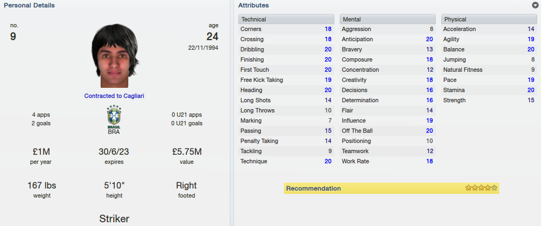Select the Physical attributes header
This screenshot has height=226, width=541.
coord(489,19)
